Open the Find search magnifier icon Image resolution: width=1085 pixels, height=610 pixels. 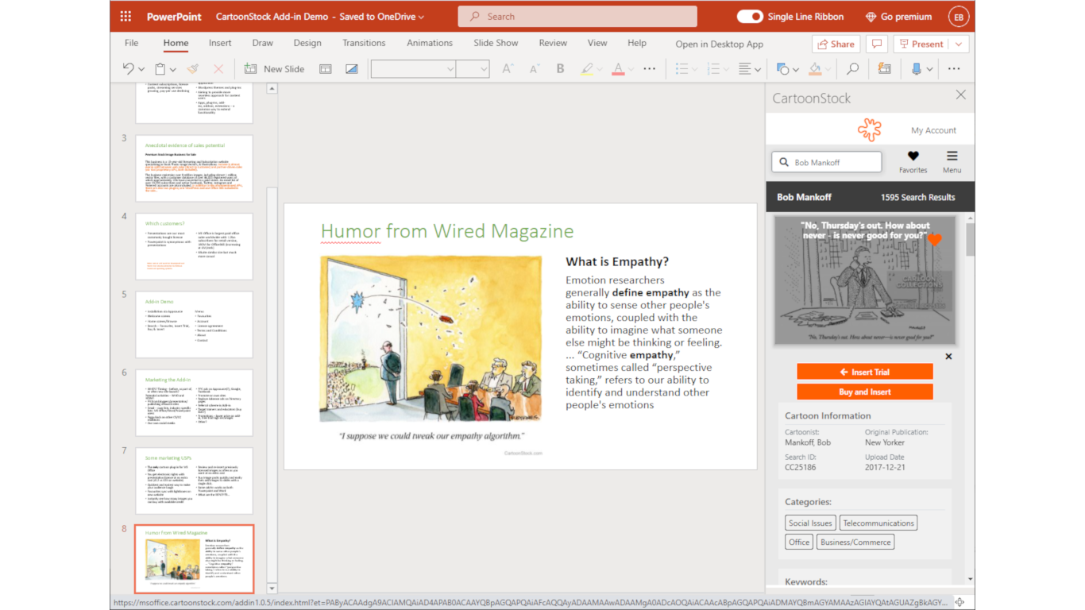coord(852,69)
